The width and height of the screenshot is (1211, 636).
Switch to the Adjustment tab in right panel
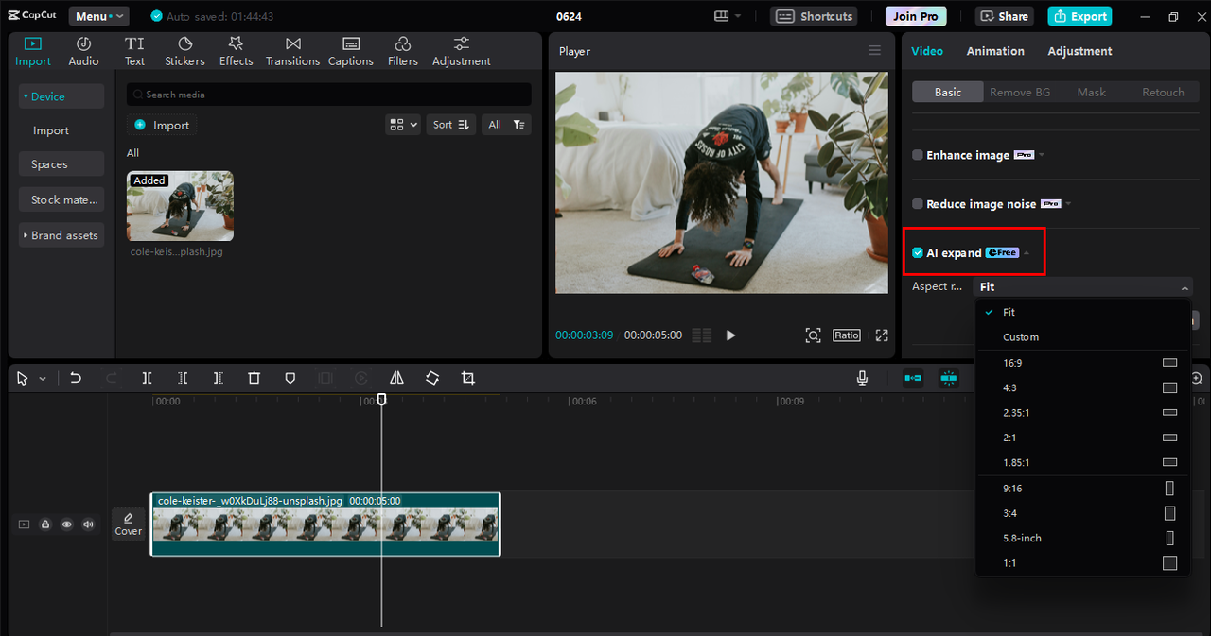pyautogui.click(x=1079, y=51)
